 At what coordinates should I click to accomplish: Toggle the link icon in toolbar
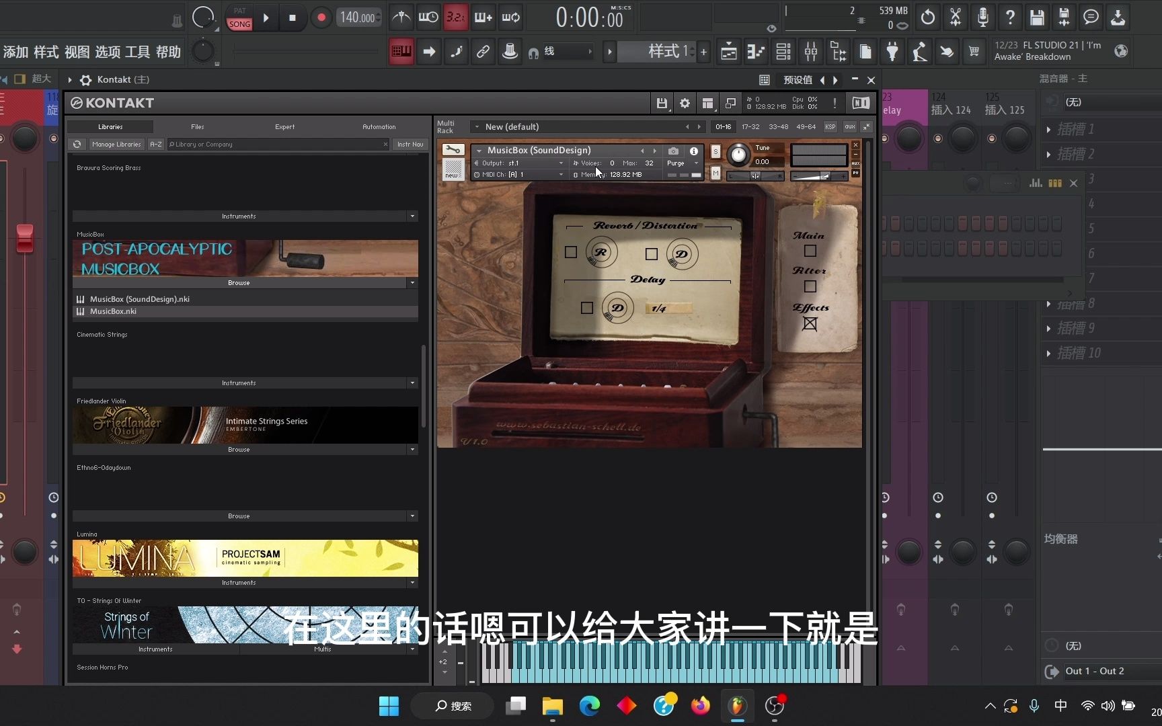click(x=483, y=51)
